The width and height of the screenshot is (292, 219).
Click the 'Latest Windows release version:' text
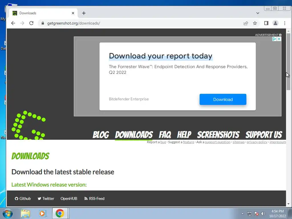pos(49,184)
